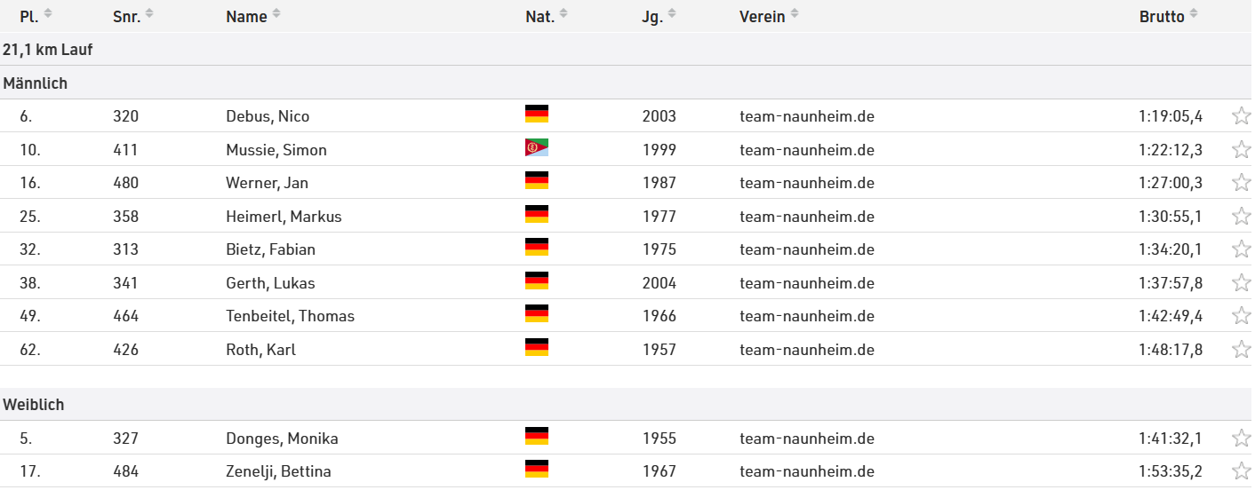
Task: Toggle favorite star for Donges, Monika
Action: (1241, 439)
